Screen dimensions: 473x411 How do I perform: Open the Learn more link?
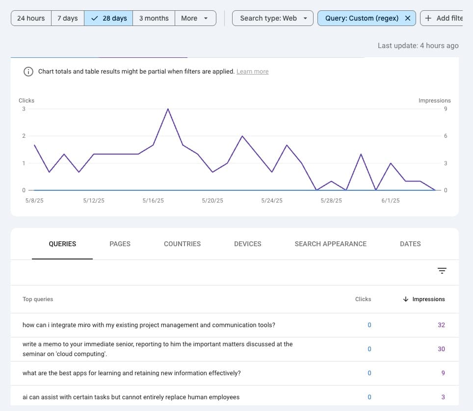[x=253, y=72]
